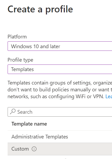Click the template Search input field
Screen dimensions: 112x159
pos(60,112)
